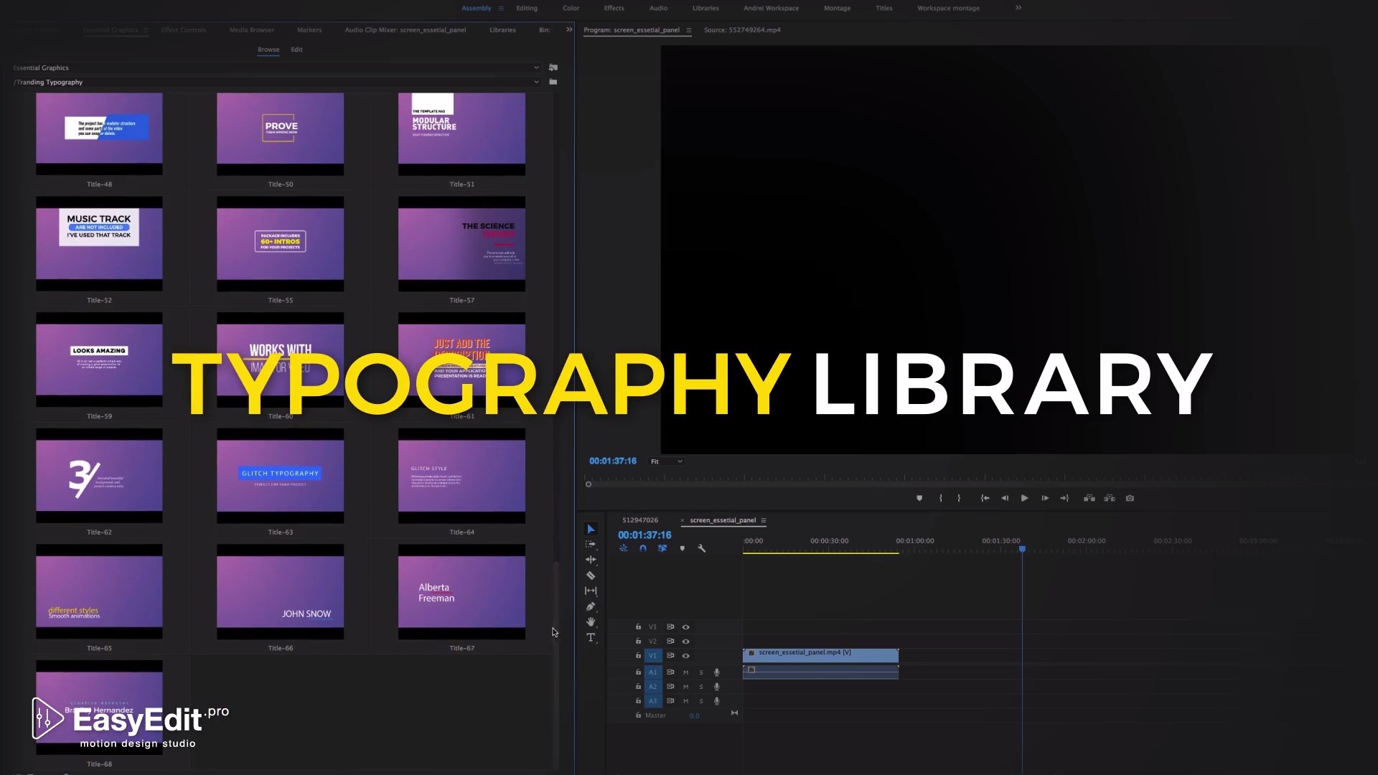Switch to the Edit tab in Essential Graphics
1378x775 pixels.
point(296,50)
